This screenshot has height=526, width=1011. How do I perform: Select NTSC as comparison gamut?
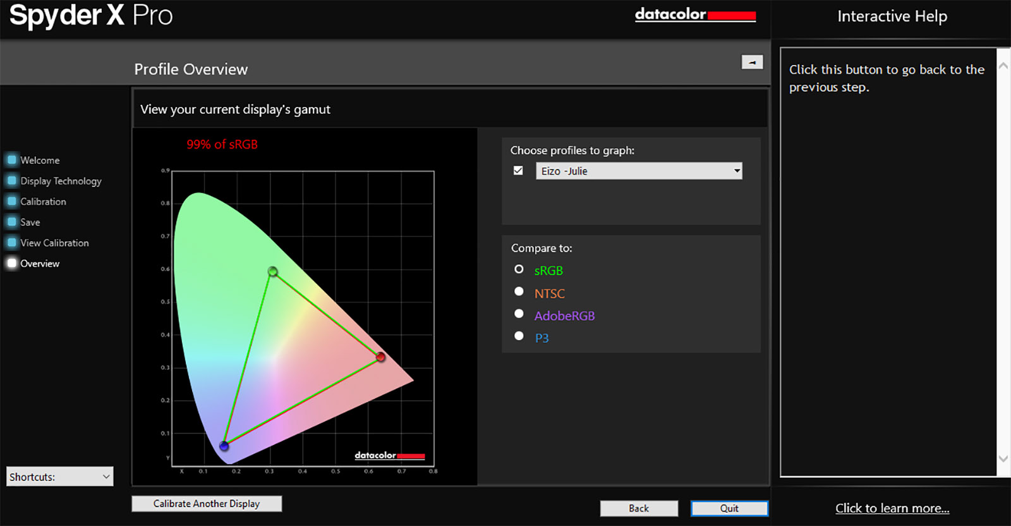coord(519,291)
